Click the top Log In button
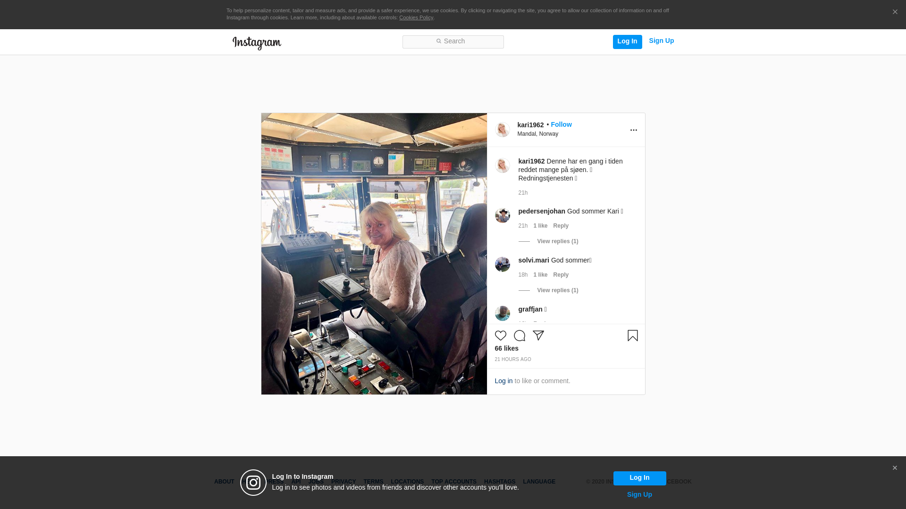906x509 pixels. 627,42
